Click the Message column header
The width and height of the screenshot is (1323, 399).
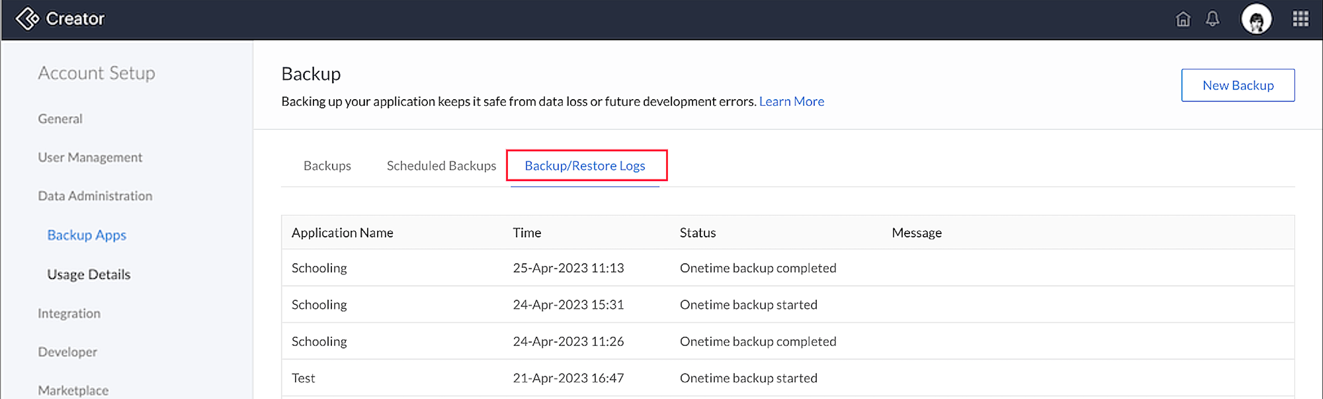coord(917,233)
